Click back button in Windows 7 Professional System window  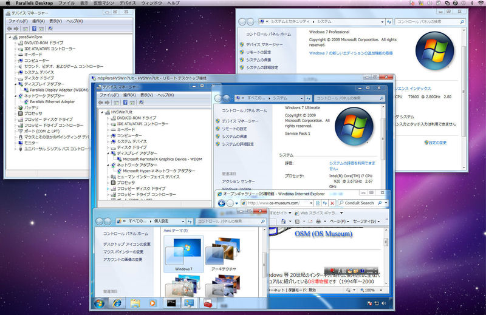click(x=242, y=22)
